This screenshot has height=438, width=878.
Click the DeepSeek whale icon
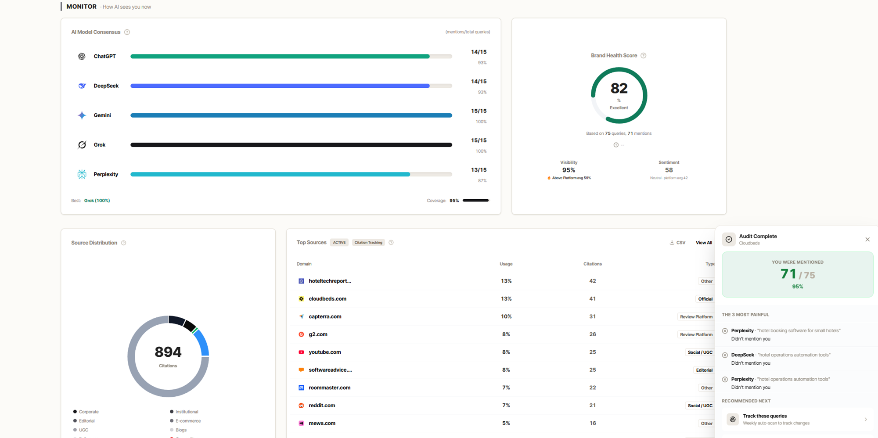click(82, 86)
